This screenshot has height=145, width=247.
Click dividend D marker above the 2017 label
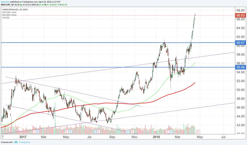pos(37,132)
